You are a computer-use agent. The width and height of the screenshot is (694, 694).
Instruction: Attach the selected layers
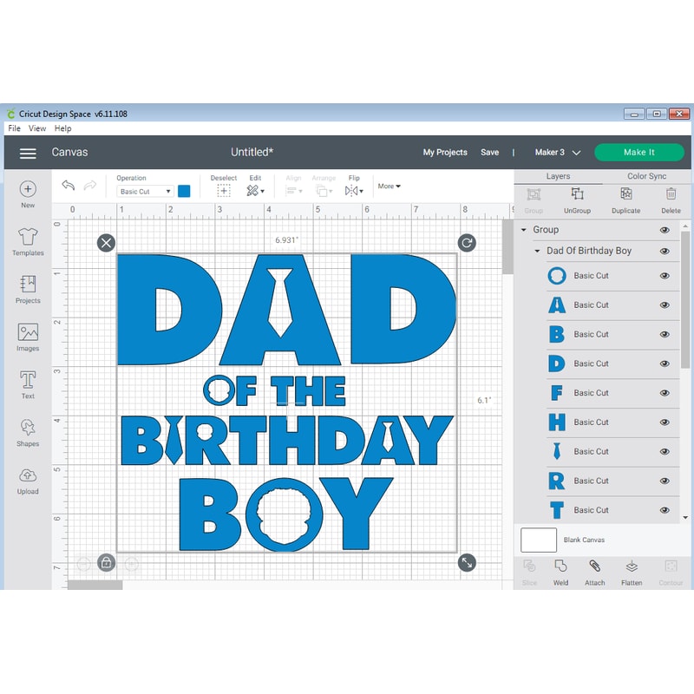pyautogui.click(x=595, y=573)
